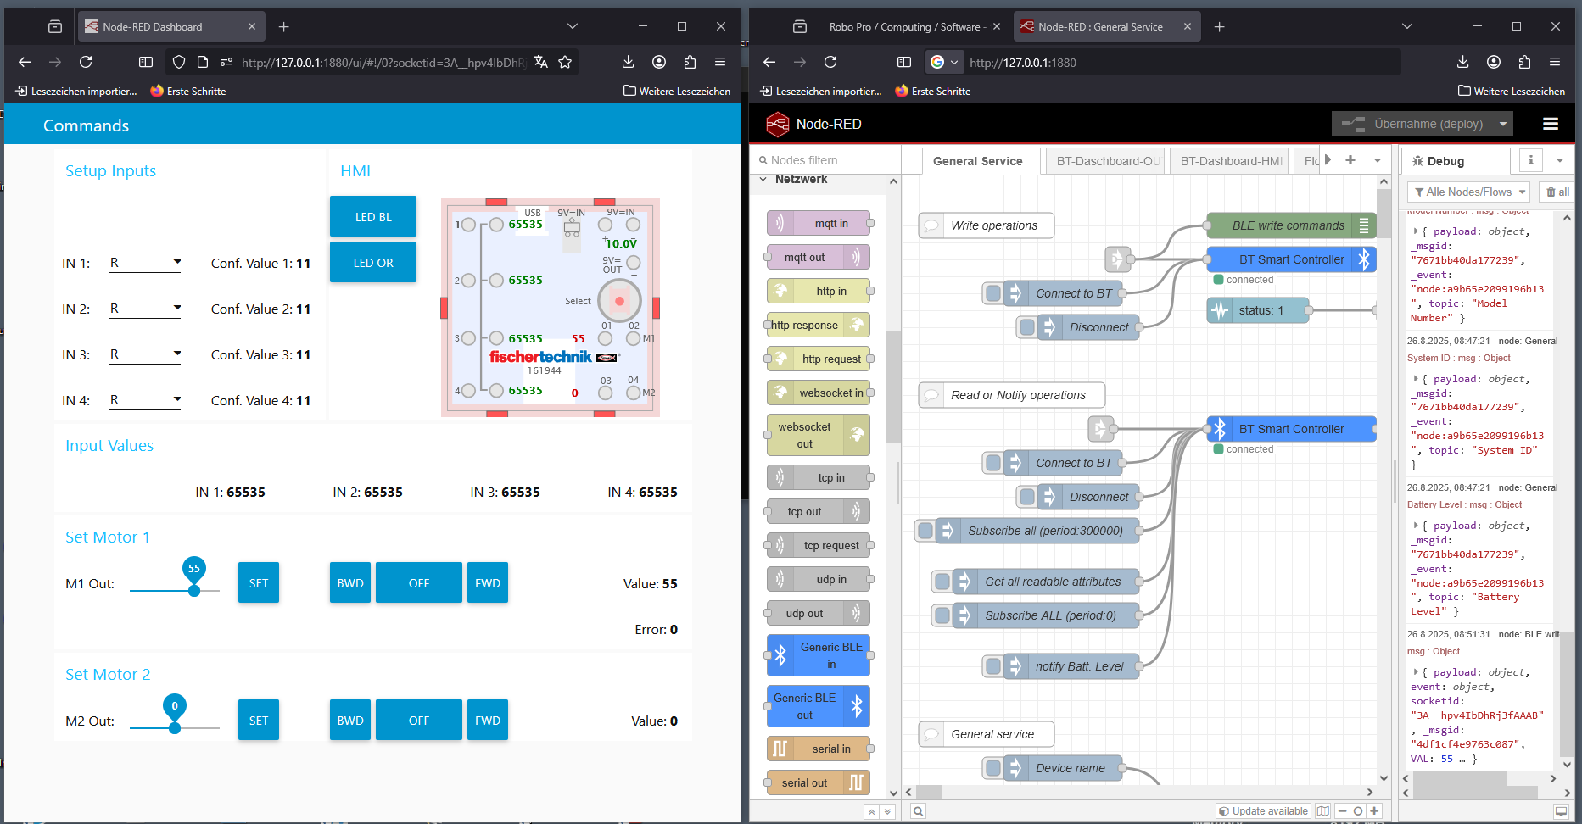Open IN 4 type dropdown
Image resolution: width=1582 pixels, height=824 pixels.
(x=145, y=400)
